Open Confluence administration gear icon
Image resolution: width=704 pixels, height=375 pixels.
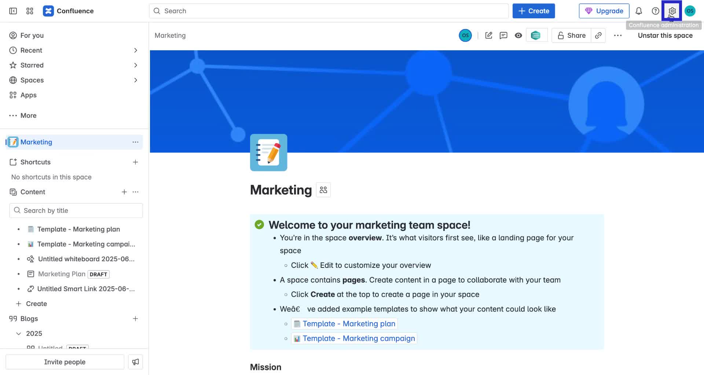tap(672, 11)
